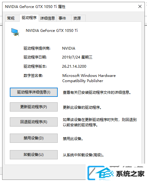Open the 详细信息 tab
The image size is (147, 182).
click(x=48, y=18)
